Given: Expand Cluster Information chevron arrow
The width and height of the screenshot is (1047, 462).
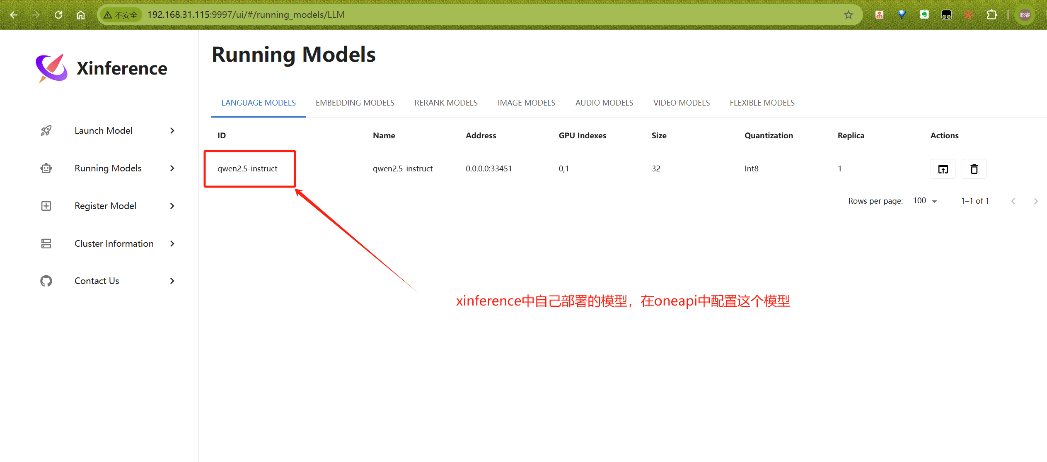Looking at the screenshot, I should point(172,244).
